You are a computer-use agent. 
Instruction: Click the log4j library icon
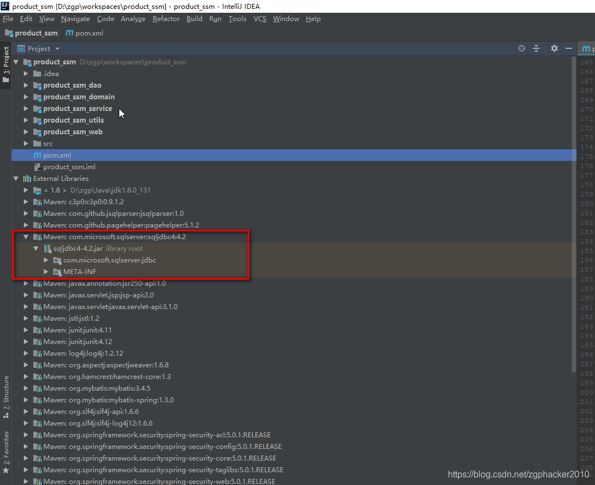[x=37, y=353]
